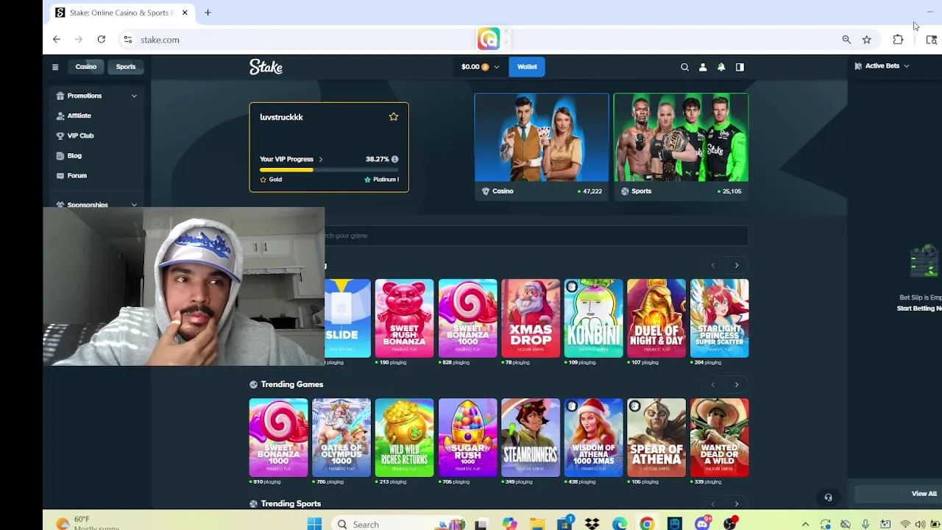Open Duel of Night & Day game
Screen dimensions: 942x530
[656, 318]
